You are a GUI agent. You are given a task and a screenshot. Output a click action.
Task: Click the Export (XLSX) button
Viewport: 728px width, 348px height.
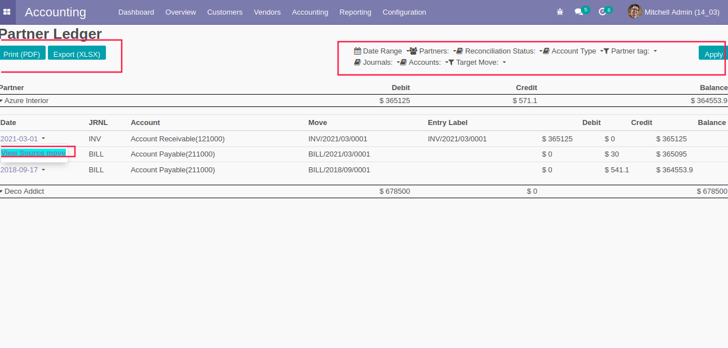[77, 54]
